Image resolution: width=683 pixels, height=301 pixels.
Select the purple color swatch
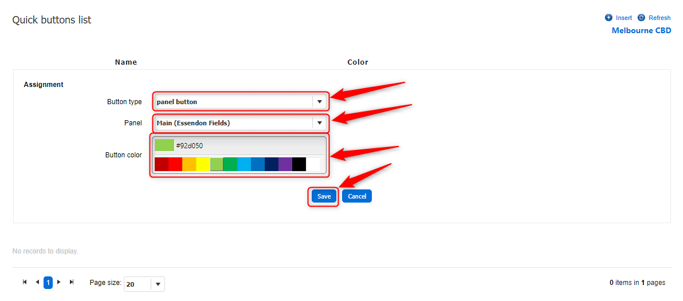[x=285, y=164]
